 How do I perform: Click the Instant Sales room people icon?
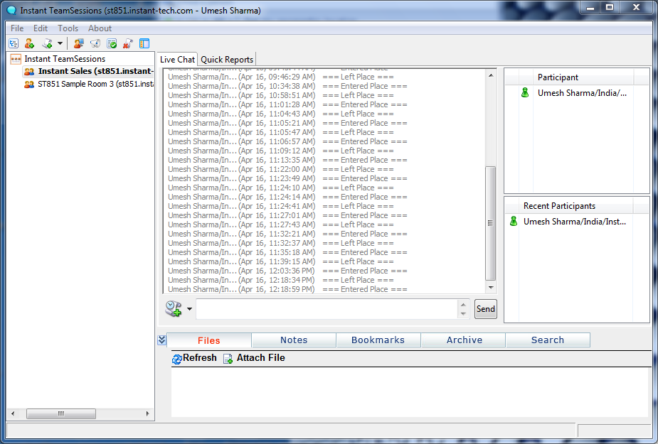click(29, 72)
